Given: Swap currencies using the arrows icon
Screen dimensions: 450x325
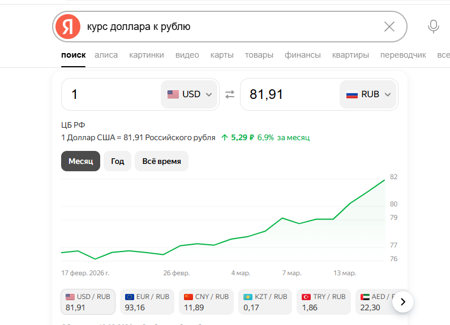Looking at the screenshot, I should [230, 94].
